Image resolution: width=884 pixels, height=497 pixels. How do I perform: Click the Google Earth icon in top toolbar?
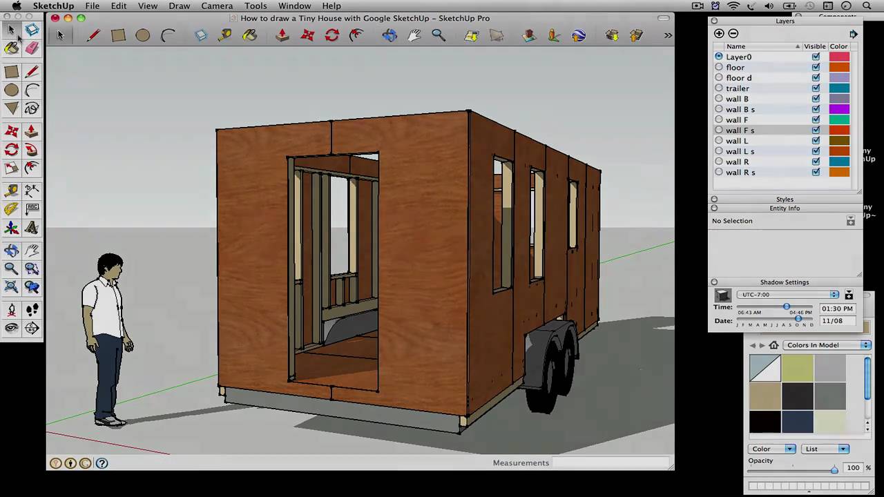click(579, 35)
